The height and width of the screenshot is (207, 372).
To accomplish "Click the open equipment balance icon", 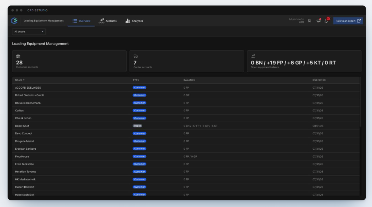I will click(x=253, y=56).
